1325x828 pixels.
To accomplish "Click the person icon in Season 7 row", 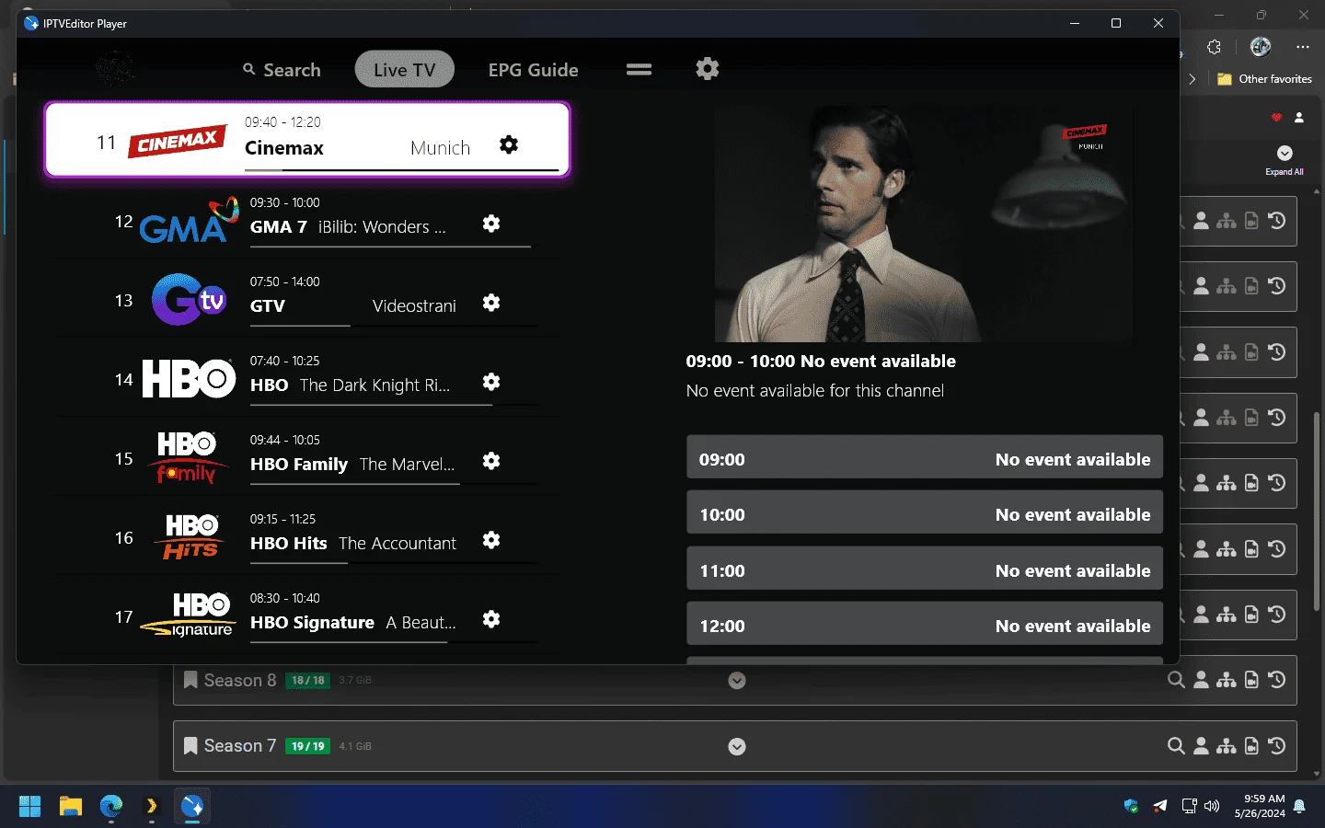I will point(1202,746).
